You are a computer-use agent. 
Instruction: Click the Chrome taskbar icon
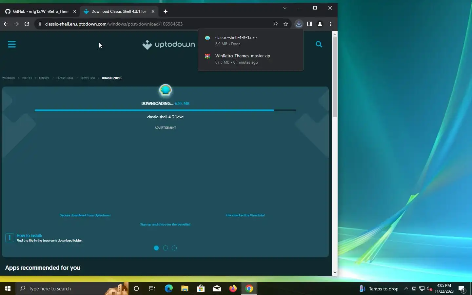pyautogui.click(x=249, y=288)
